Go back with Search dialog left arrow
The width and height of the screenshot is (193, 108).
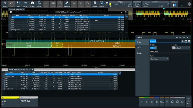point(177,37)
